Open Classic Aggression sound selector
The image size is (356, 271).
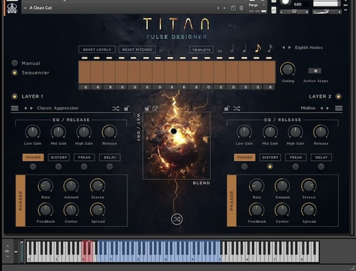pyautogui.click(x=58, y=108)
